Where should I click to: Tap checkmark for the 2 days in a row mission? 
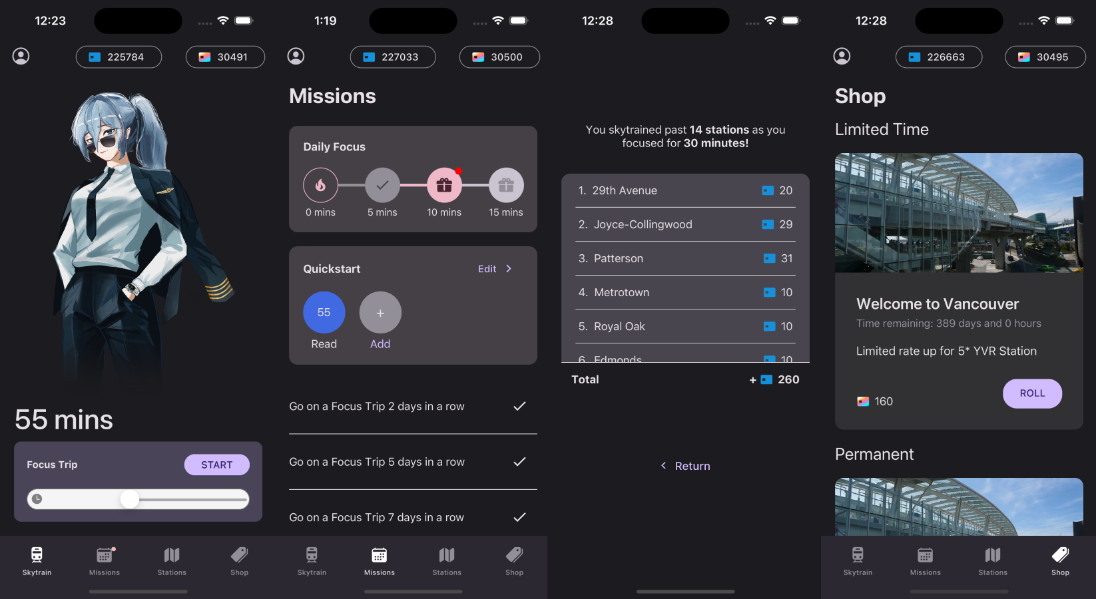[x=519, y=406]
